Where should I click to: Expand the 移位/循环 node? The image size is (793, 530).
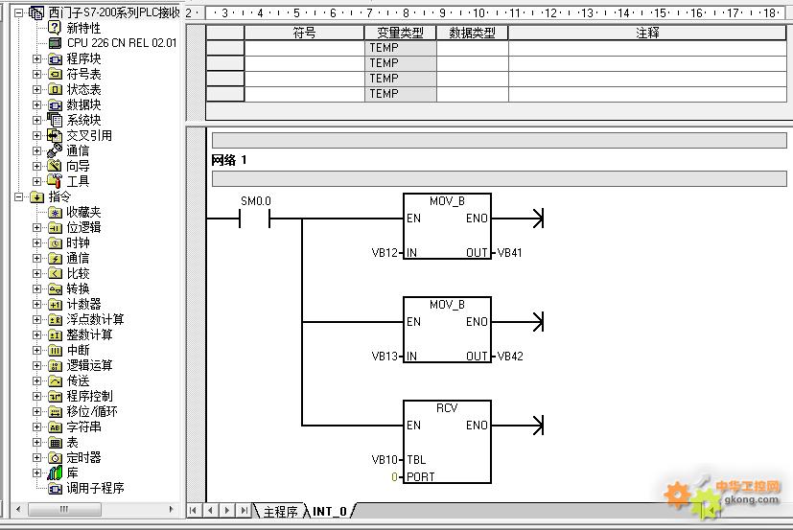click(37, 412)
